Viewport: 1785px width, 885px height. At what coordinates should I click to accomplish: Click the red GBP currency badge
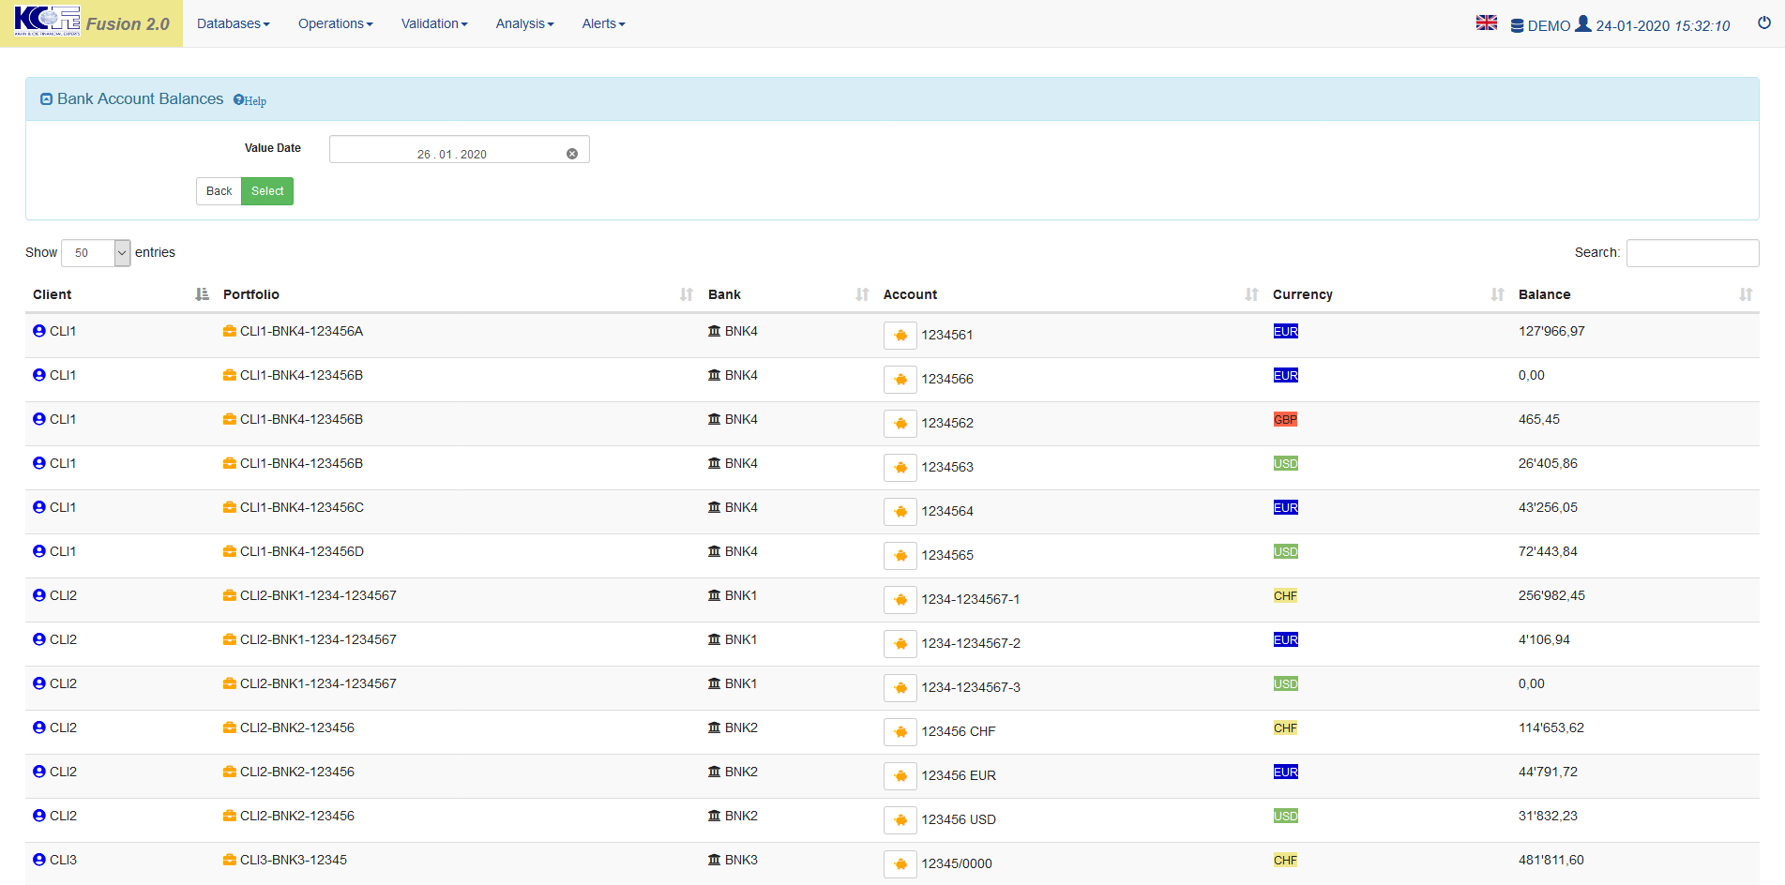pyautogui.click(x=1285, y=420)
